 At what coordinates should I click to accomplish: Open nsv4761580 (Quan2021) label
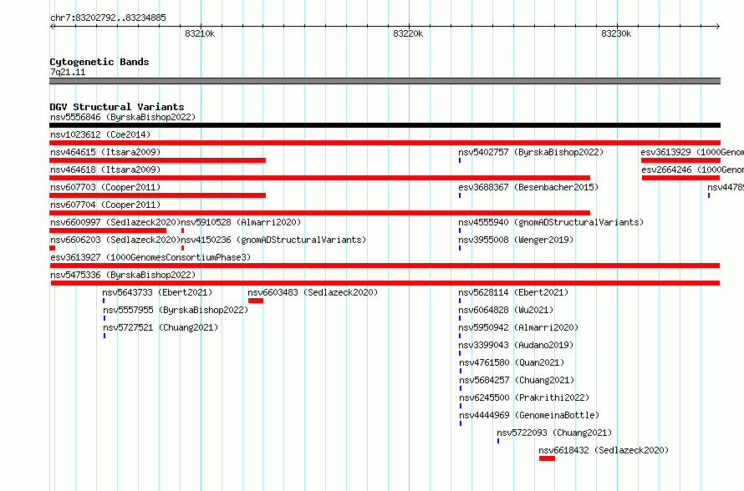[512, 362]
